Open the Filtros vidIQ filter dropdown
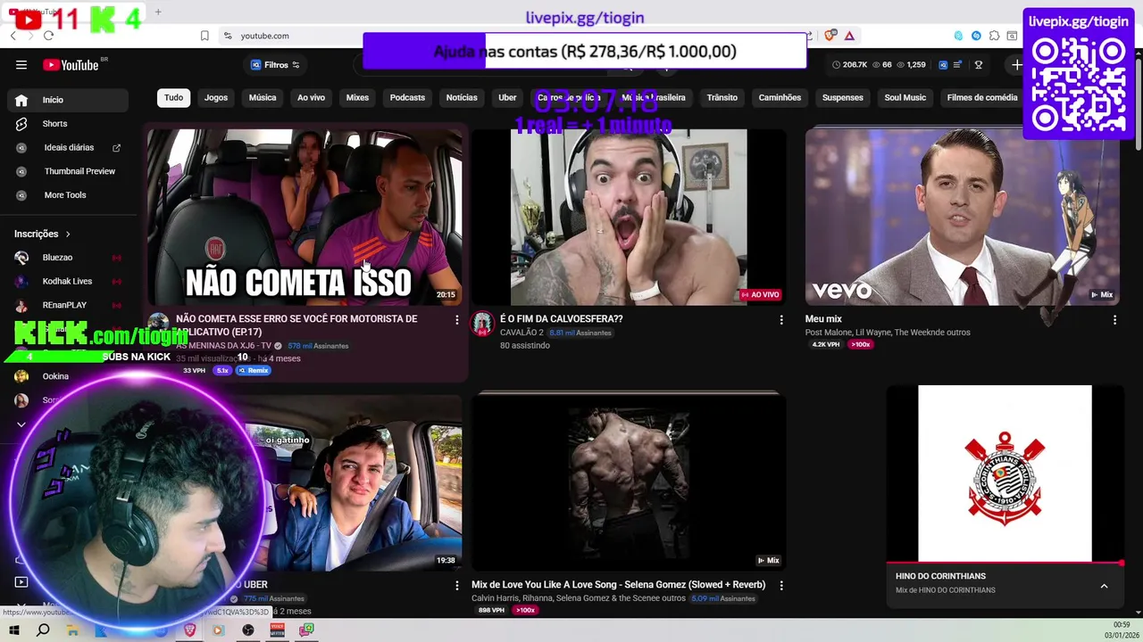This screenshot has height=642, width=1143. (x=275, y=64)
